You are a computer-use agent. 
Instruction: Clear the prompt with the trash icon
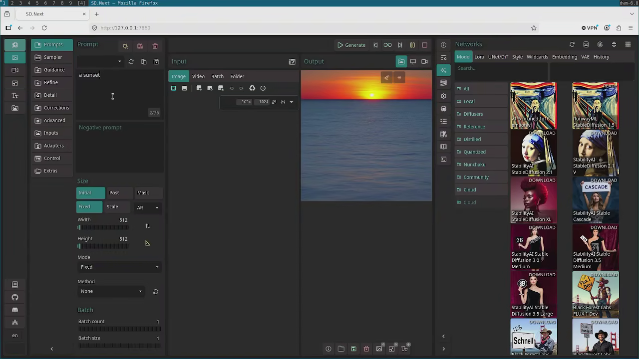[x=155, y=46]
